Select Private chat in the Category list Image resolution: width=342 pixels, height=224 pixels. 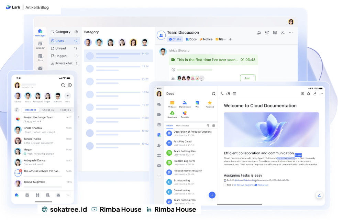pos(64,63)
